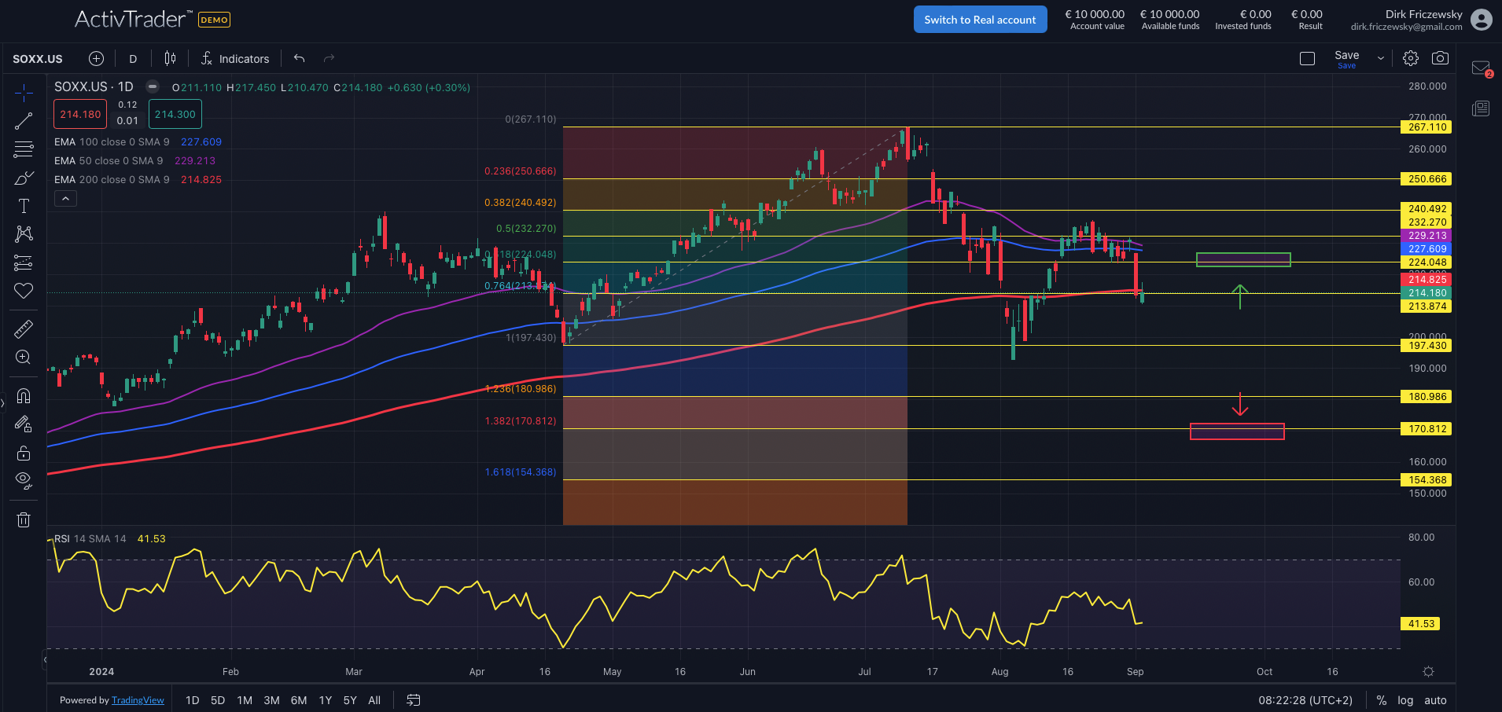Screen dimensions: 1502x712
Task: Open the Text annotation tool
Action: [24, 206]
